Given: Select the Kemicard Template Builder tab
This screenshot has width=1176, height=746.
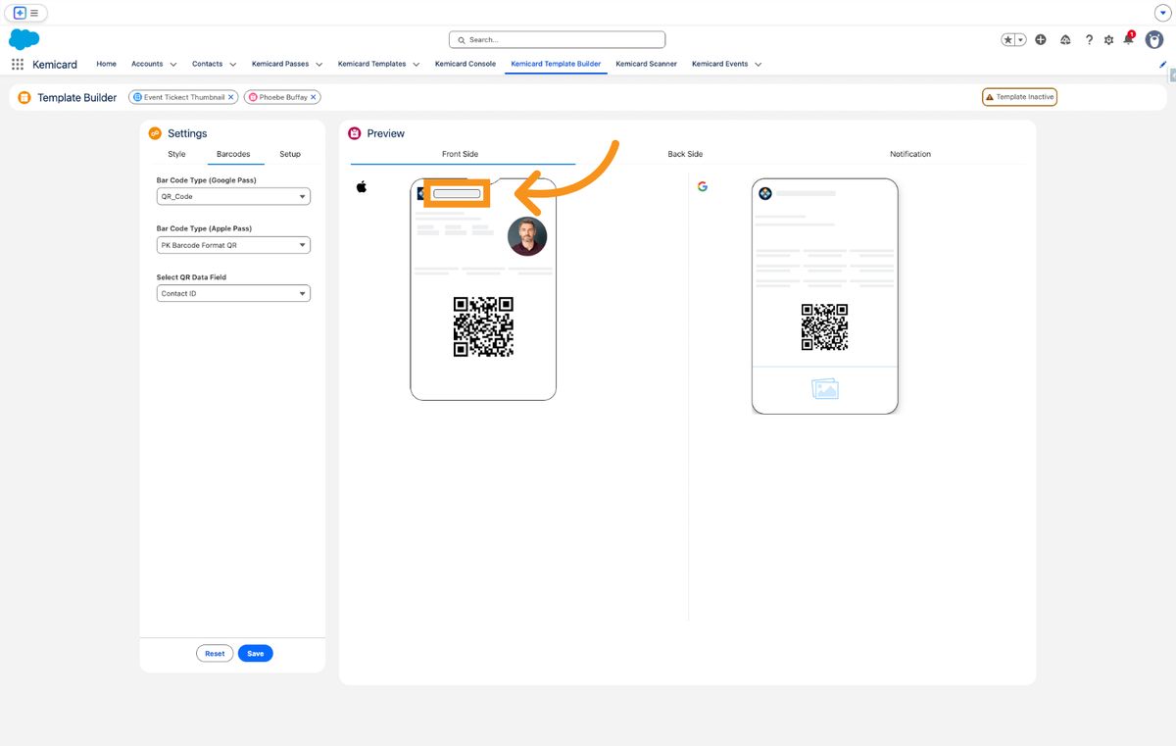Looking at the screenshot, I should (556, 64).
